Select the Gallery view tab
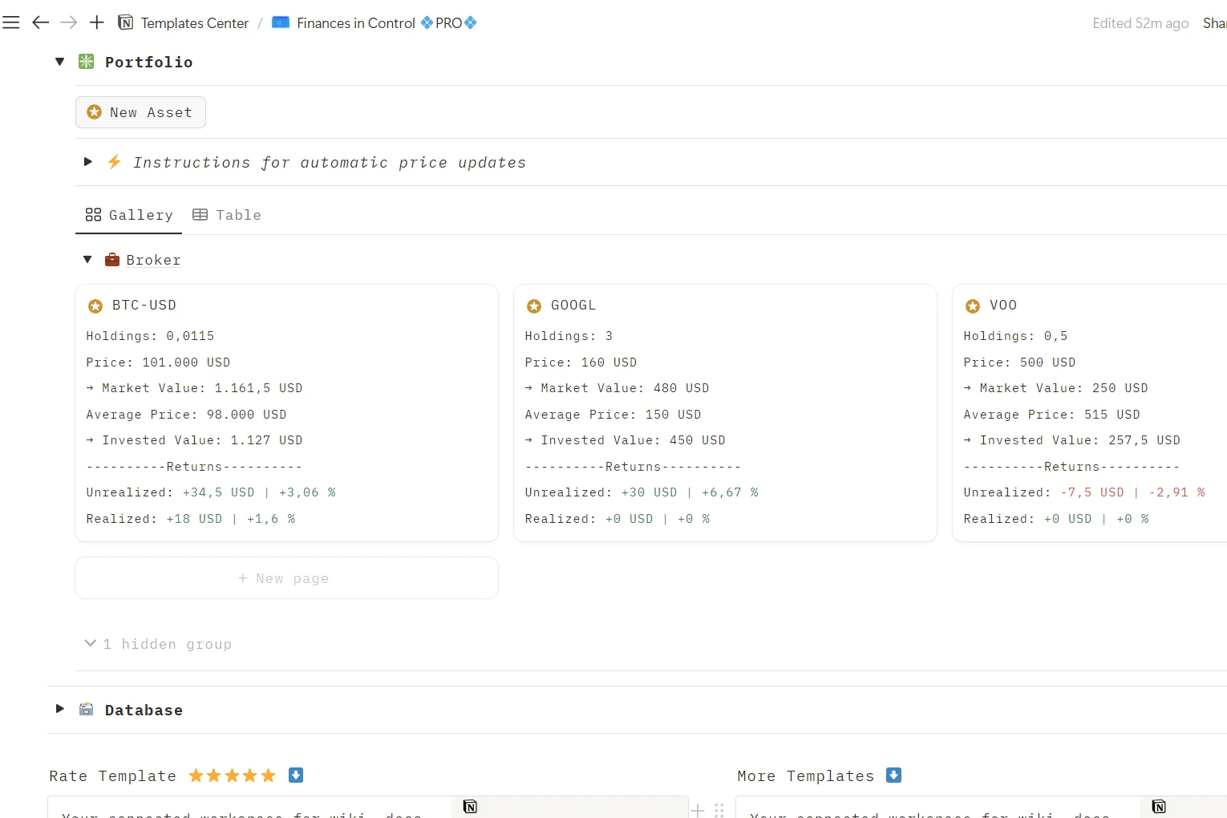This screenshot has width=1227, height=818. (129, 215)
